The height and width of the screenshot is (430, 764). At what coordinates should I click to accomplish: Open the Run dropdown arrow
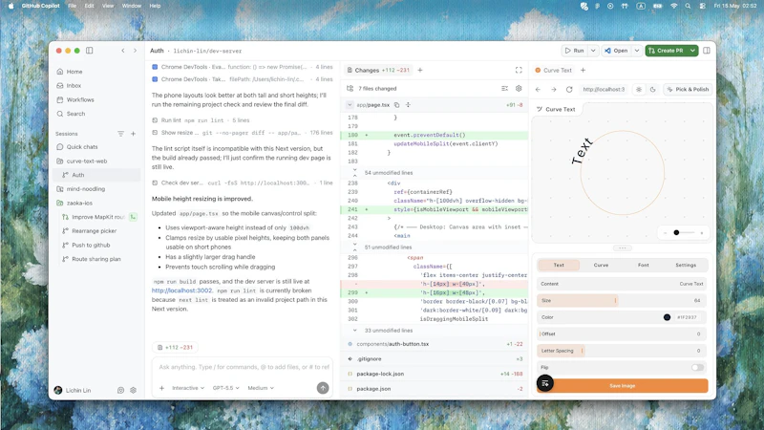[x=593, y=51]
